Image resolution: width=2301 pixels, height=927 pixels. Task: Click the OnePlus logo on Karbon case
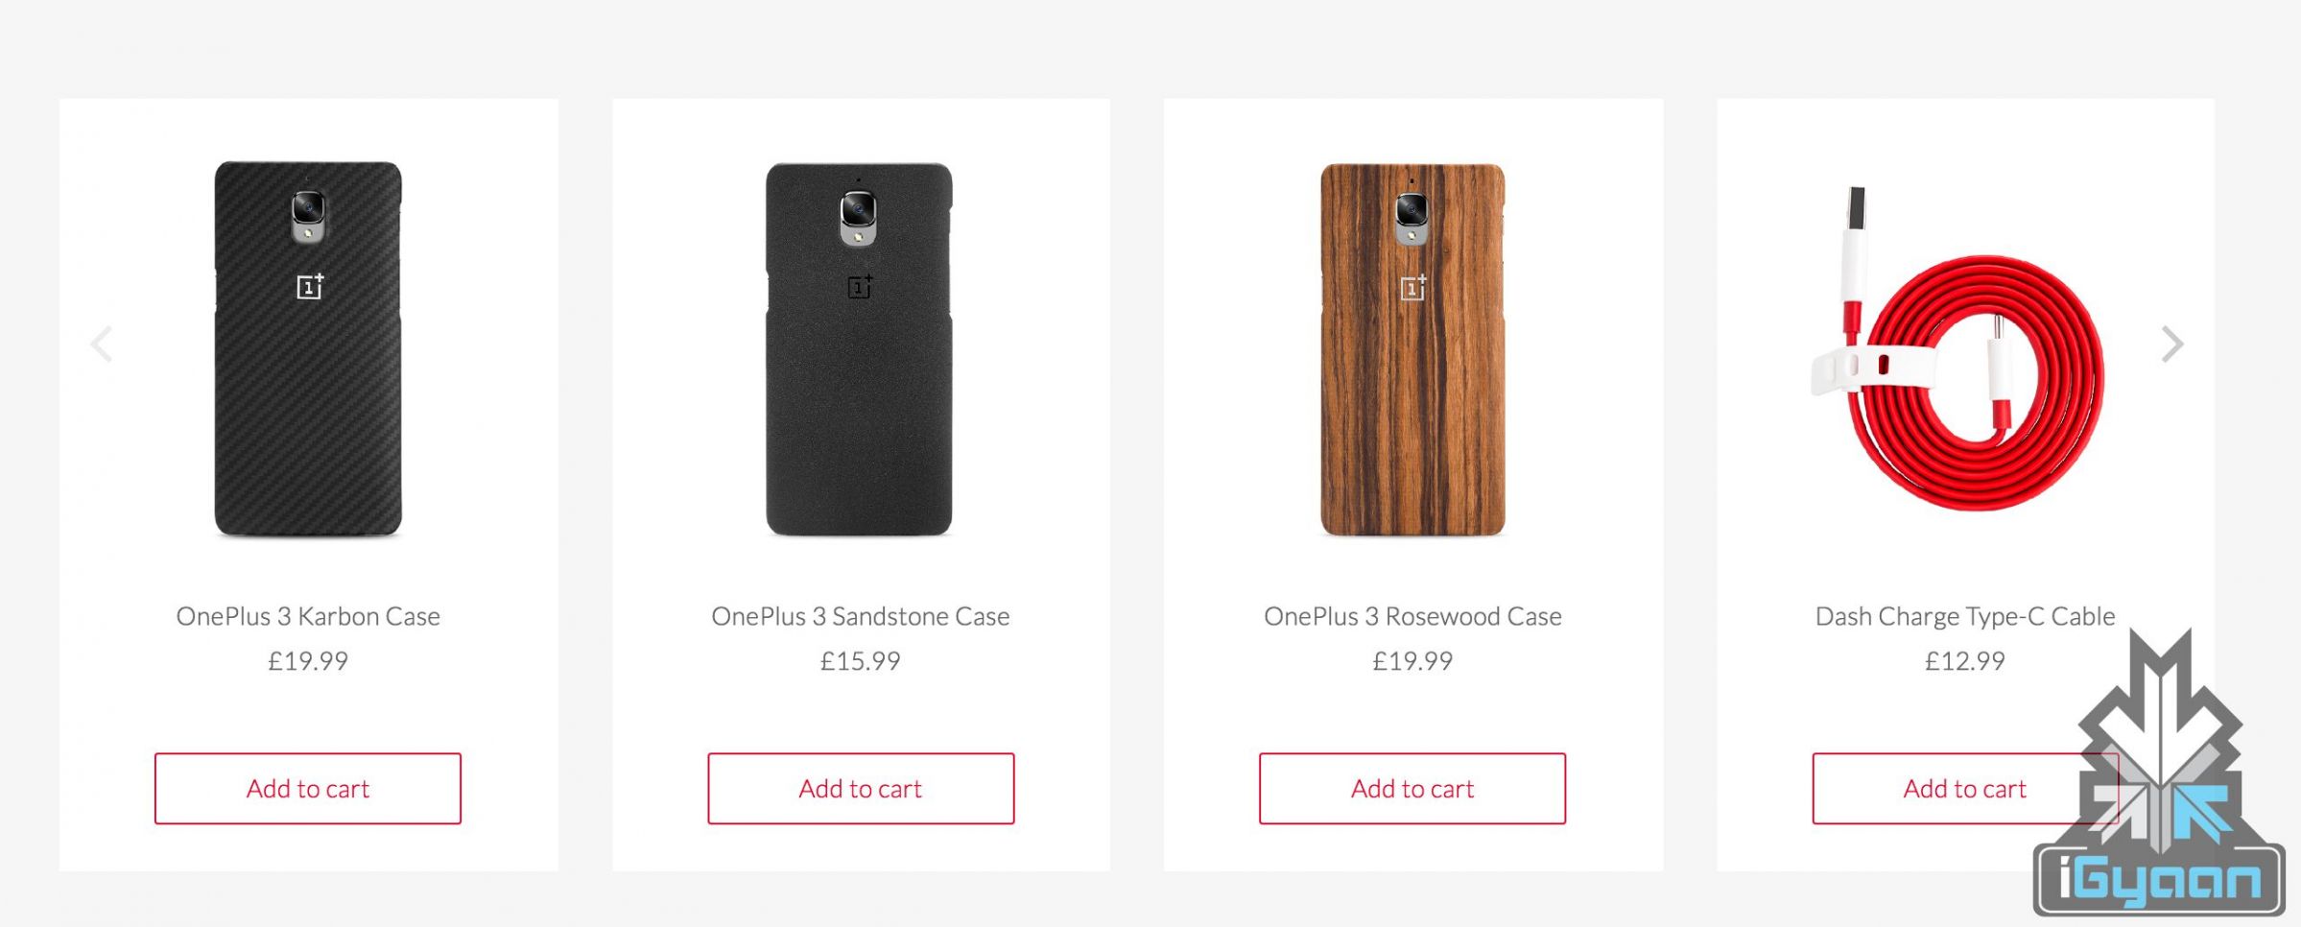tap(310, 286)
